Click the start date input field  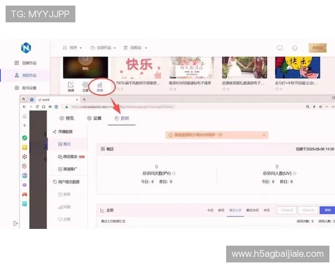[287, 210]
